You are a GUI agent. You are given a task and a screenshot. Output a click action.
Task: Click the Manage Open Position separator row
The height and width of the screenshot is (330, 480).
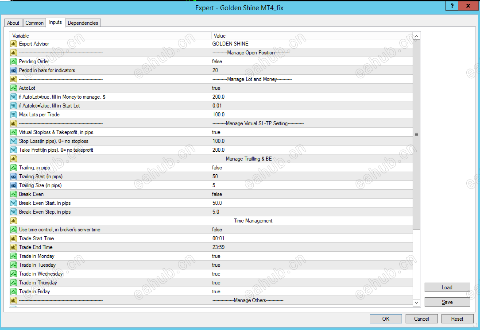[211, 53]
